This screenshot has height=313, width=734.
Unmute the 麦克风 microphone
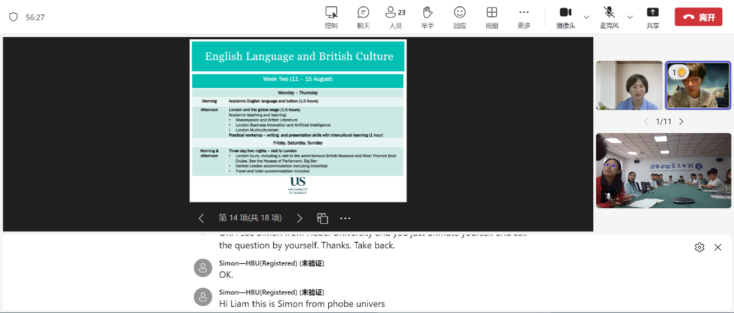coord(609,17)
